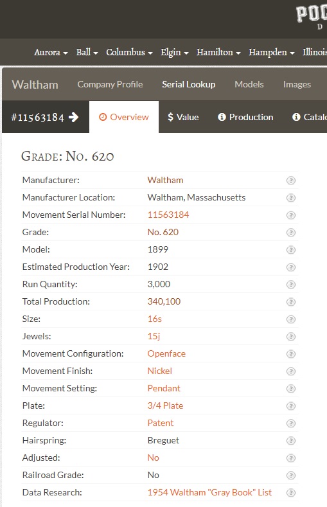The height and width of the screenshot is (507, 327).
Task: Follow the 1954 Waltham "Gray Book" List link
Action: tap(209, 492)
